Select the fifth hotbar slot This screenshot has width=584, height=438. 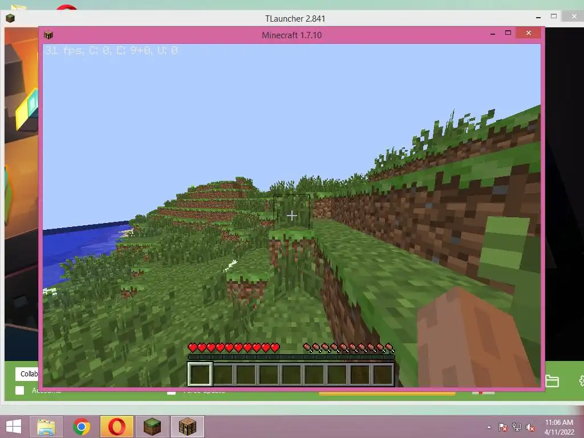291,374
